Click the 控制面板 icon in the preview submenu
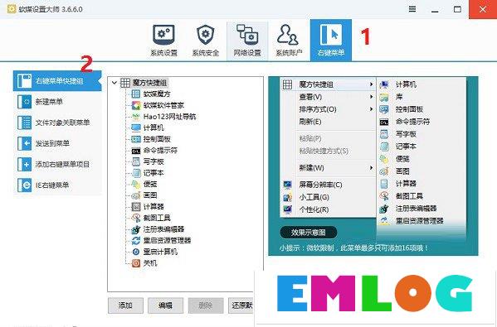The height and width of the screenshot is (327, 497). click(384, 109)
